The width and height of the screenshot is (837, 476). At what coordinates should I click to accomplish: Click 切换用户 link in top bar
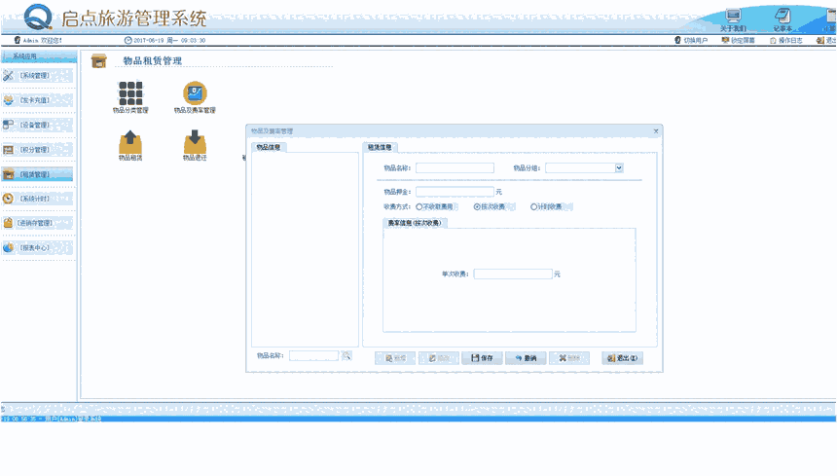[691, 40]
